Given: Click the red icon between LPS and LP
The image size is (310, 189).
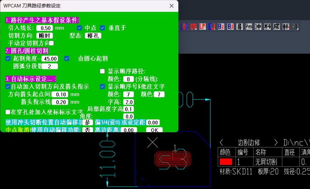Looking at the screenshot, I should coord(193,26).
